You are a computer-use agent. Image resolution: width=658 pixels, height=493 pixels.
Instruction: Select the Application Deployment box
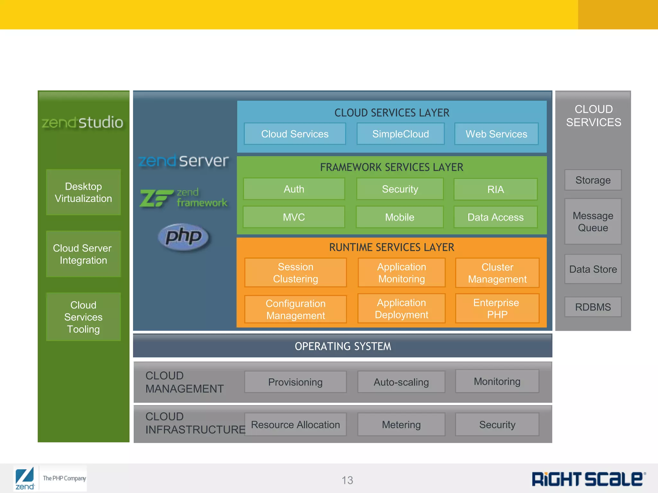point(401,308)
